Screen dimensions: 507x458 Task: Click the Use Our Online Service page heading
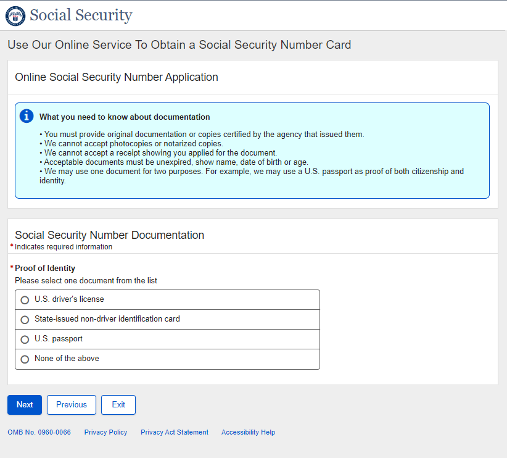click(179, 45)
